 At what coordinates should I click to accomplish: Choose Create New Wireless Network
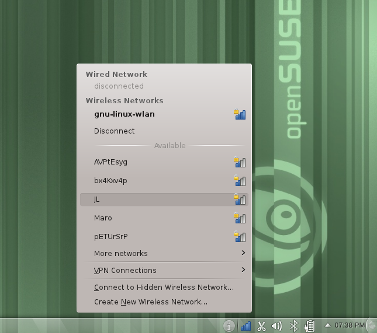pos(164,302)
